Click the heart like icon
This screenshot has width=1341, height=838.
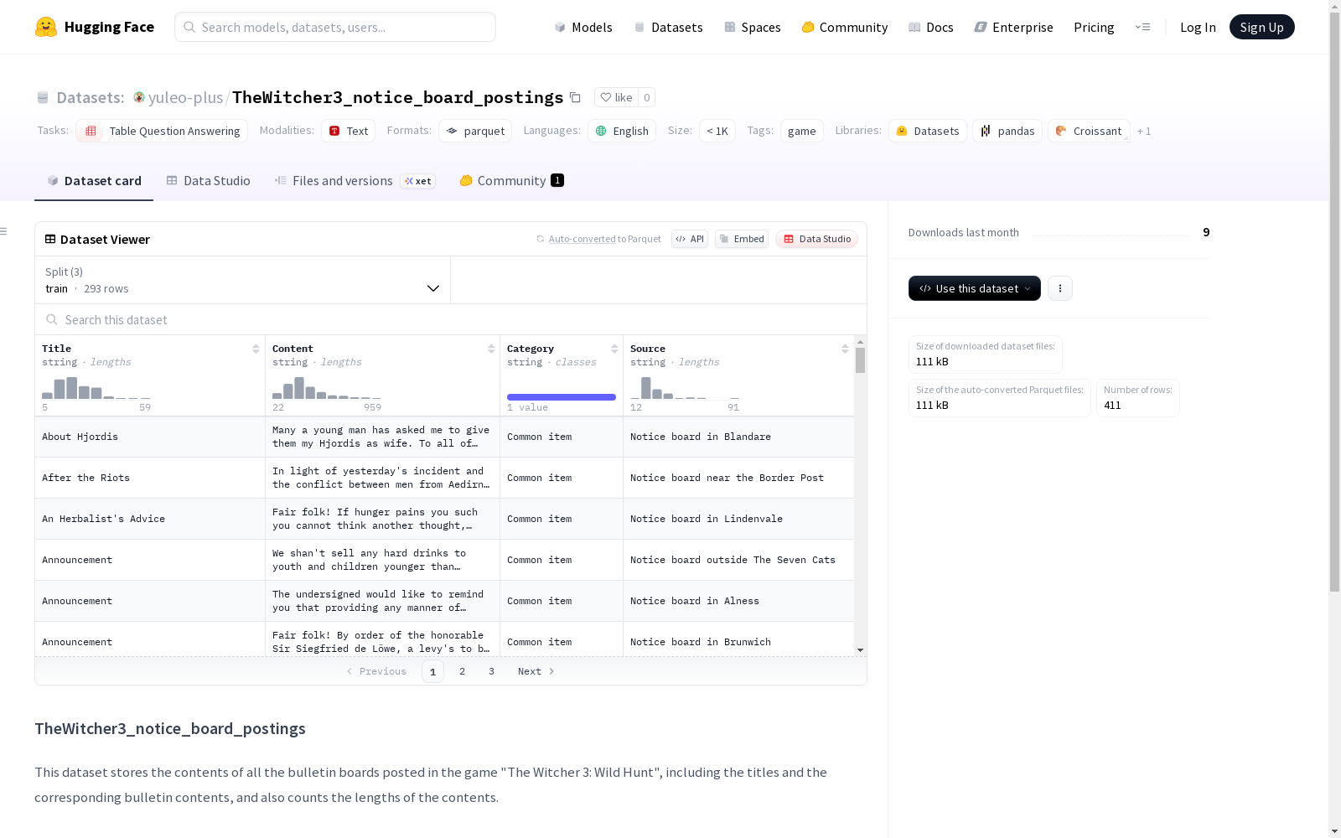click(x=606, y=97)
